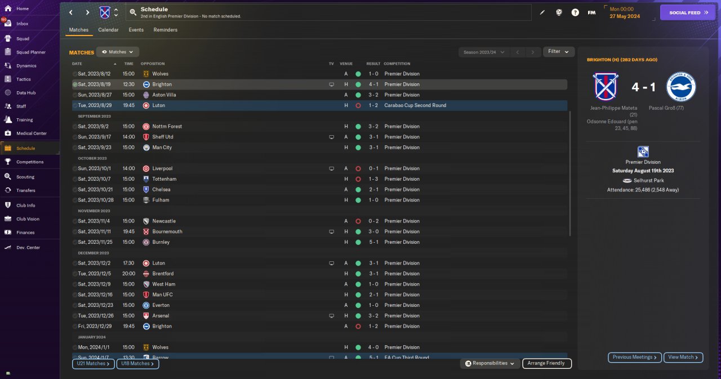Open the Season 2023/24 dropdown

click(x=484, y=52)
